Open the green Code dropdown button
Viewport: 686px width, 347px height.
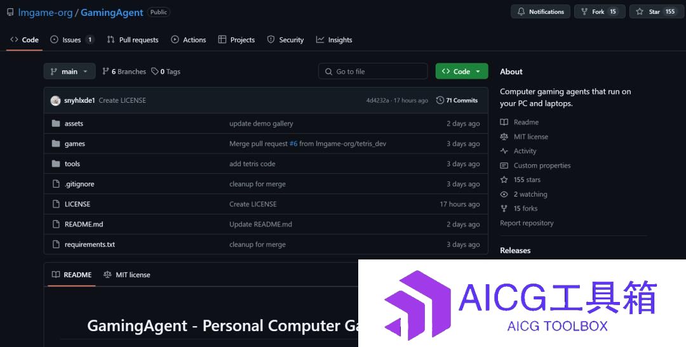[x=462, y=71]
